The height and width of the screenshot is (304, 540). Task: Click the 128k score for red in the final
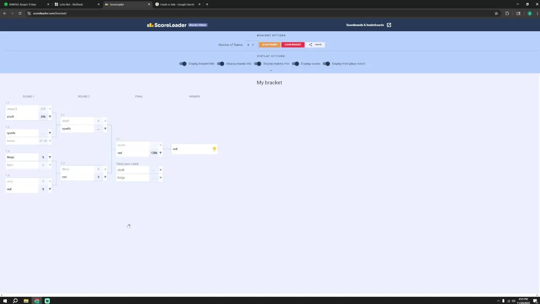click(154, 153)
